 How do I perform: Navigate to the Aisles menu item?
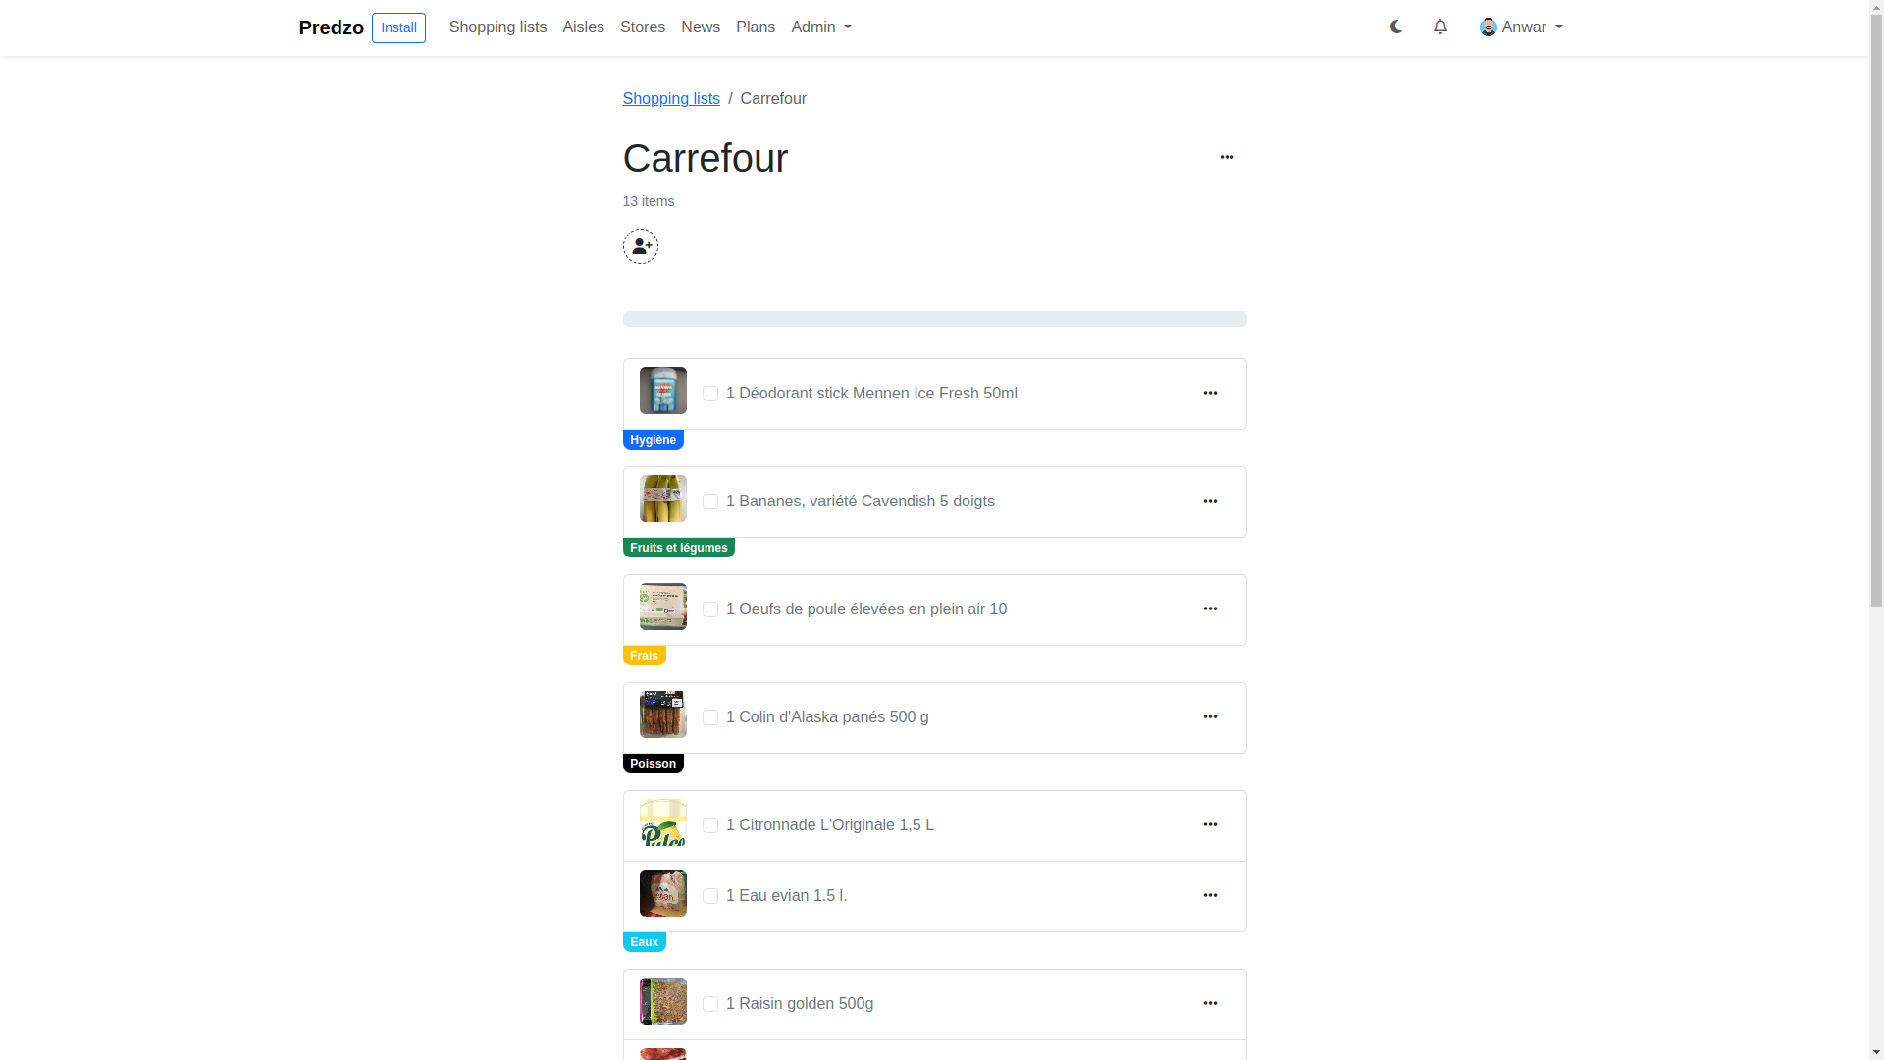point(583,26)
